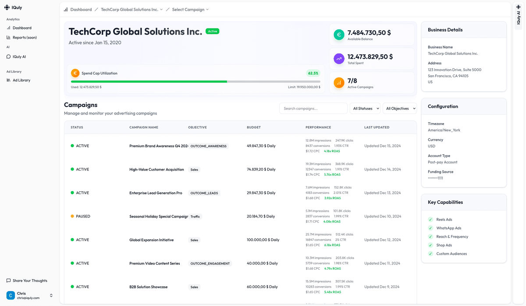Image resolution: width=526 pixels, height=306 pixels.
Task: Select the Reels Ads checkmark
Action: (430, 219)
